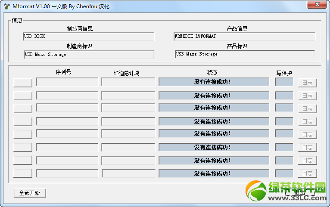This screenshot has width=330, height=207.
Task: Focus the 序列号 field in the fourth row
Action: click(x=67, y=121)
